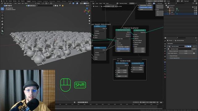
Task: Open the Tool properties tab icon
Action: tap(165, 41)
